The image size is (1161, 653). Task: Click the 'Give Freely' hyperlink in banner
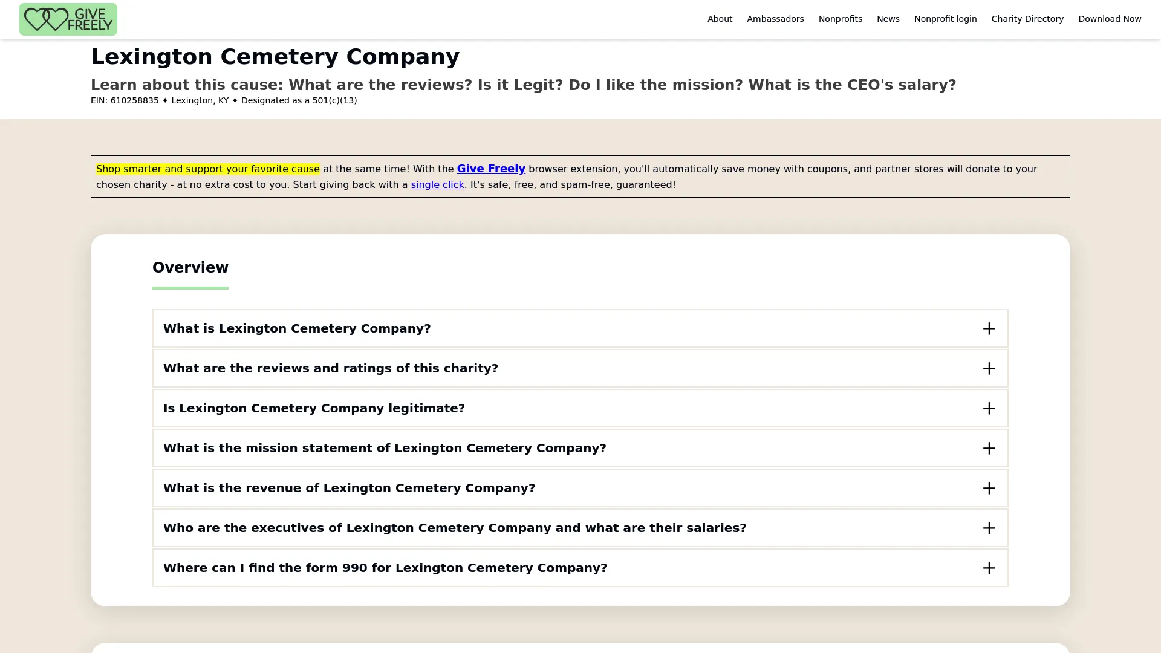pos(491,169)
